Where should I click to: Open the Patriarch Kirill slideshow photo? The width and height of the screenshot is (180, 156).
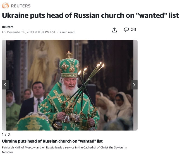pos(70,85)
